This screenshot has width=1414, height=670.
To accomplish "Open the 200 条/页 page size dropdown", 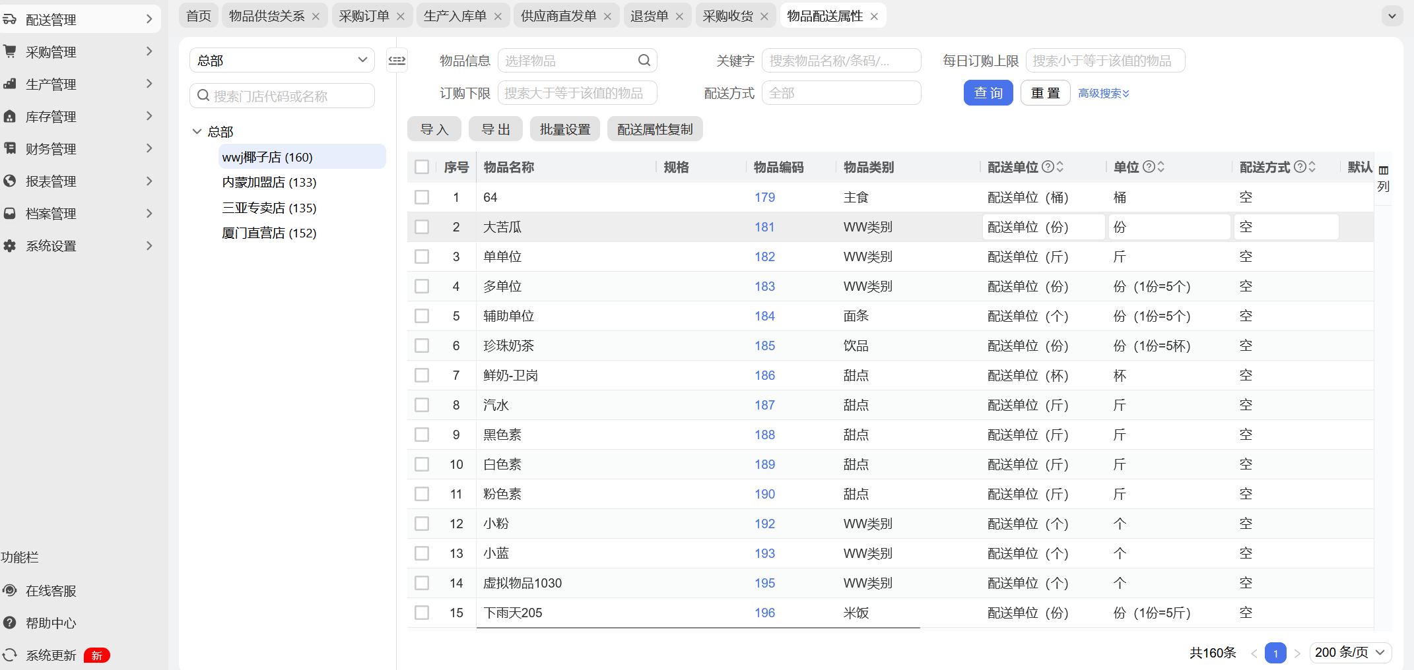I will coord(1350,653).
